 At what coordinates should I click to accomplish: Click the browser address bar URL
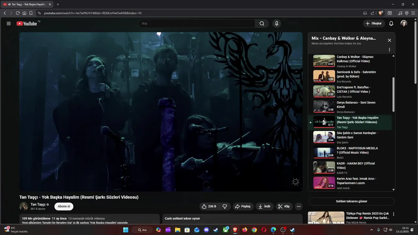(93, 13)
